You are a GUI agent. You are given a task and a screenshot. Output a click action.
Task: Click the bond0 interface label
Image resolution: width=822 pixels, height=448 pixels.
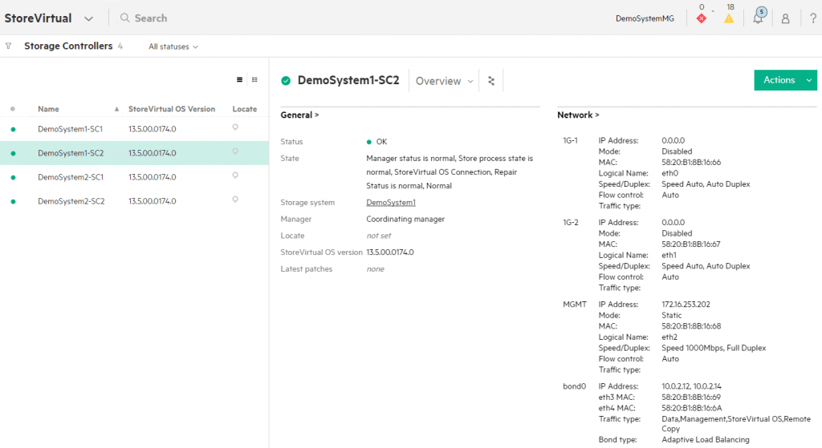click(x=574, y=386)
